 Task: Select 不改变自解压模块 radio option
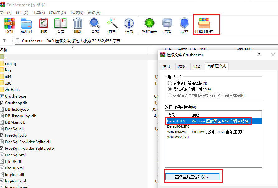pyautogui.click(x=187, y=83)
